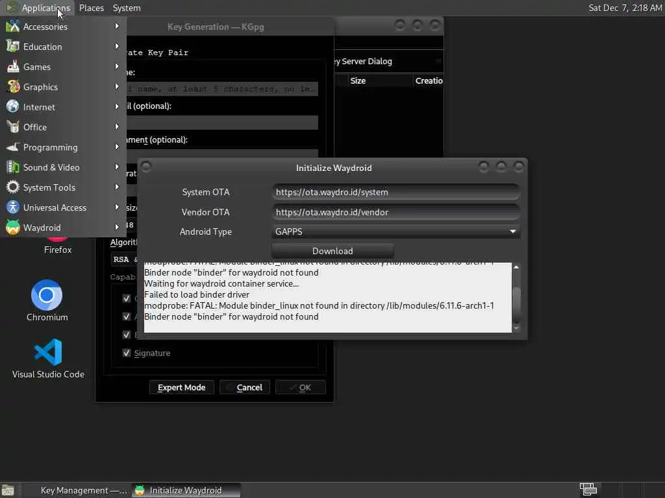Click the log scroll up arrow
The width and height of the screenshot is (665, 498).
516,267
